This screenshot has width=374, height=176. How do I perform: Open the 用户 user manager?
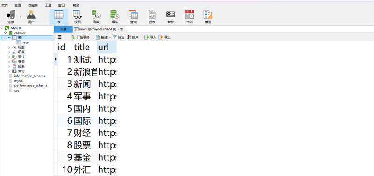click(31, 17)
